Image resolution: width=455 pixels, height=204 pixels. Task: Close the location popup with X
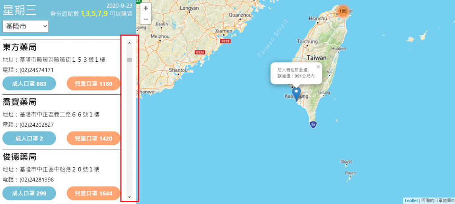click(x=318, y=67)
